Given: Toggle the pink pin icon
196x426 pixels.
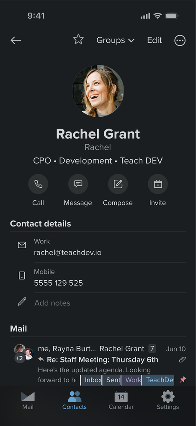Looking at the screenshot, I should pyautogui.click(x=183, y=379).
